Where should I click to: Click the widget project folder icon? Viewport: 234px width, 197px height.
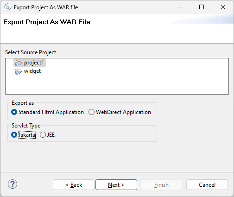pyautogui.click(x=18, y=71)
